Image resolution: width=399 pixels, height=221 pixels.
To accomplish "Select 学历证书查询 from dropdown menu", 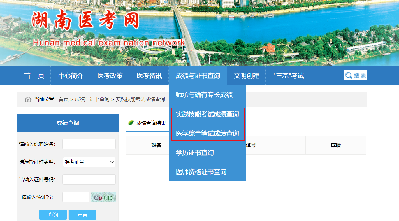I will pos(194,153).
